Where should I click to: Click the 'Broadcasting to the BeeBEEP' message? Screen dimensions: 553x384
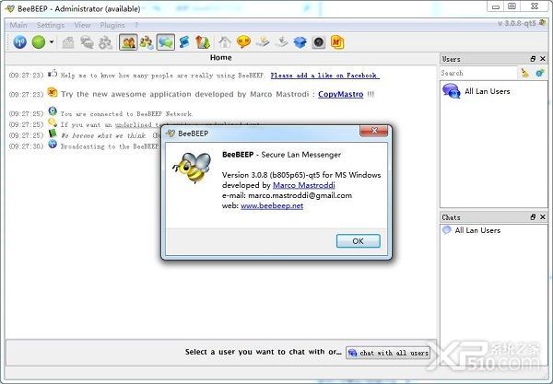pos(110,146)
